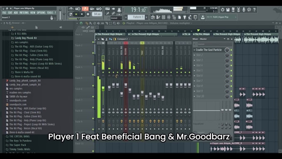Toggle the 3.2 recording countdown
The width and height of the screenshot is (282, 159).
85,9
